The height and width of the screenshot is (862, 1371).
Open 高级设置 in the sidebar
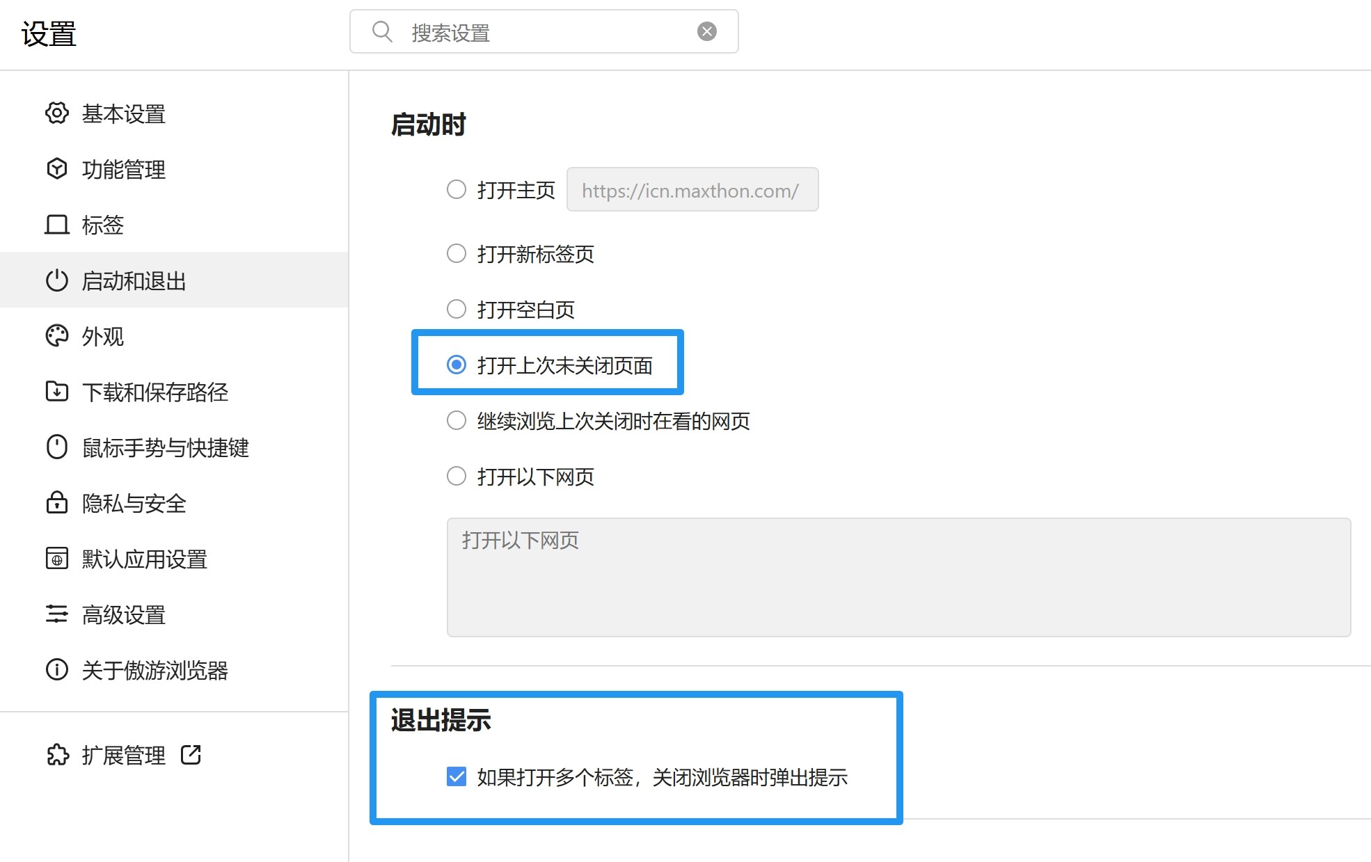coord(124,614)
